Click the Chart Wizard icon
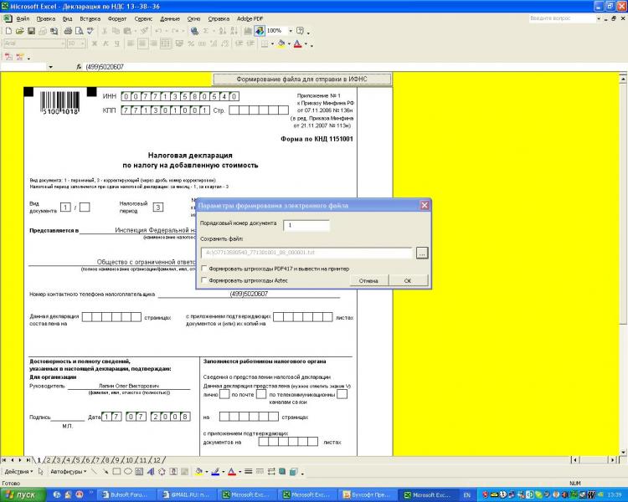Image resolution: width=628 pixels, height=502 pixels. (x=249, y=31)
